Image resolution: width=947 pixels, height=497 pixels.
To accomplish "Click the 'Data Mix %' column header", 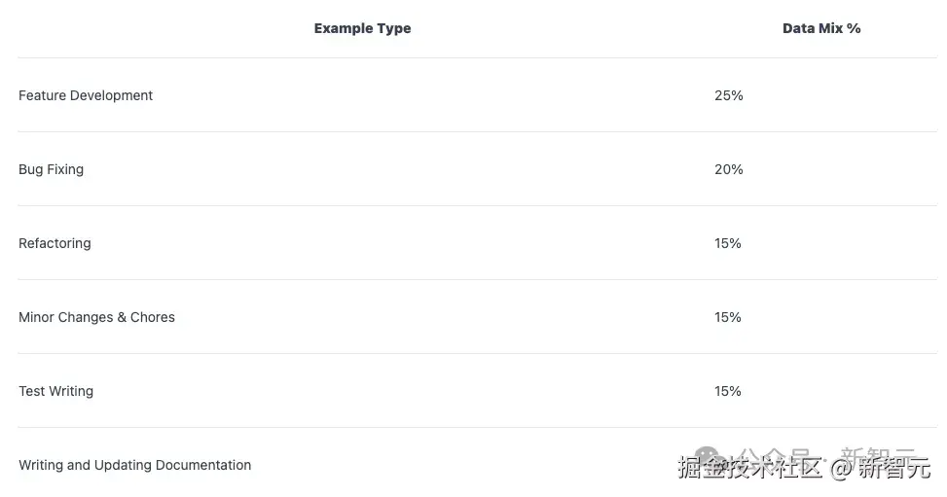I will tap(821, 29).
